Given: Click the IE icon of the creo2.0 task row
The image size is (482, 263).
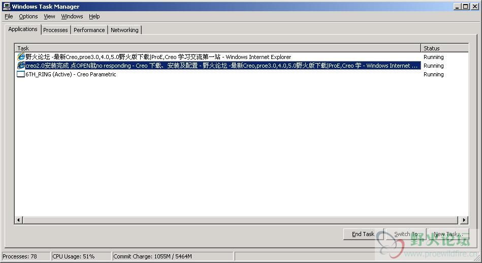Looking at the screenshot, I should (21, 65).
